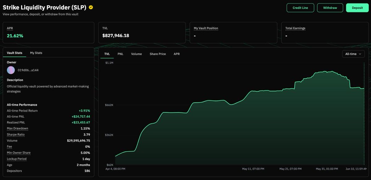
Task: Open the Credit Line button
Action: click(300, 8)
